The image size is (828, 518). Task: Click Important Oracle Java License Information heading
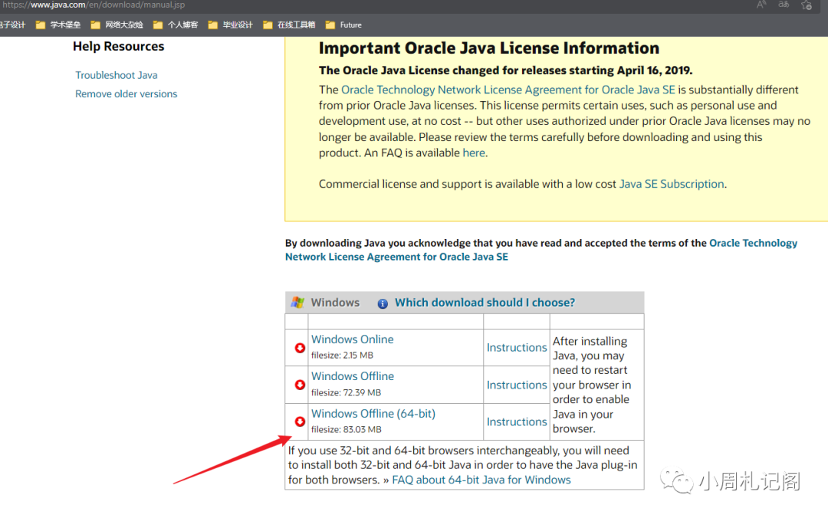[x=489, y=48]
